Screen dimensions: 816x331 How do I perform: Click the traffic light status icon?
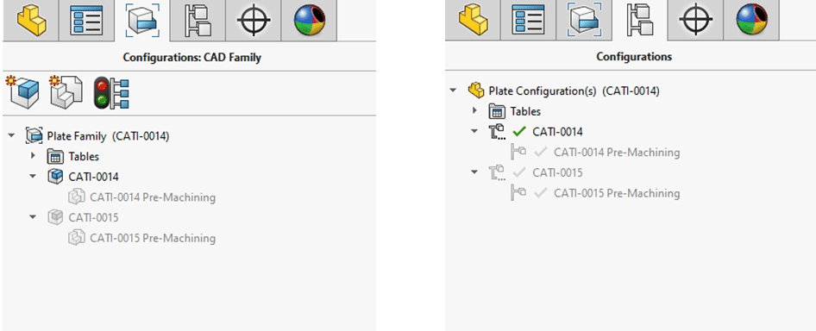pyautogui.click(x=111, y=92)
